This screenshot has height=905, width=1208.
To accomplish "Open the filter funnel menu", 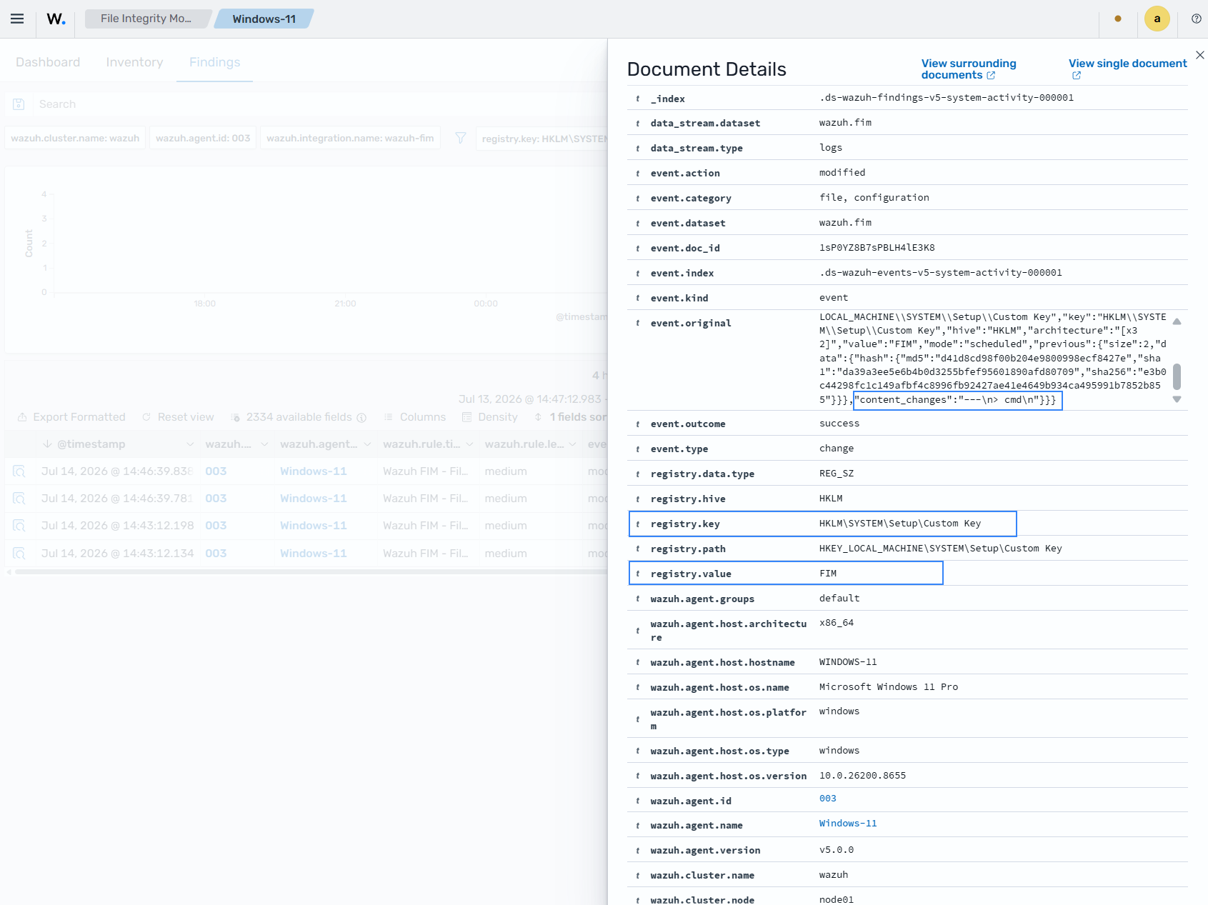I will click(461, 138).
